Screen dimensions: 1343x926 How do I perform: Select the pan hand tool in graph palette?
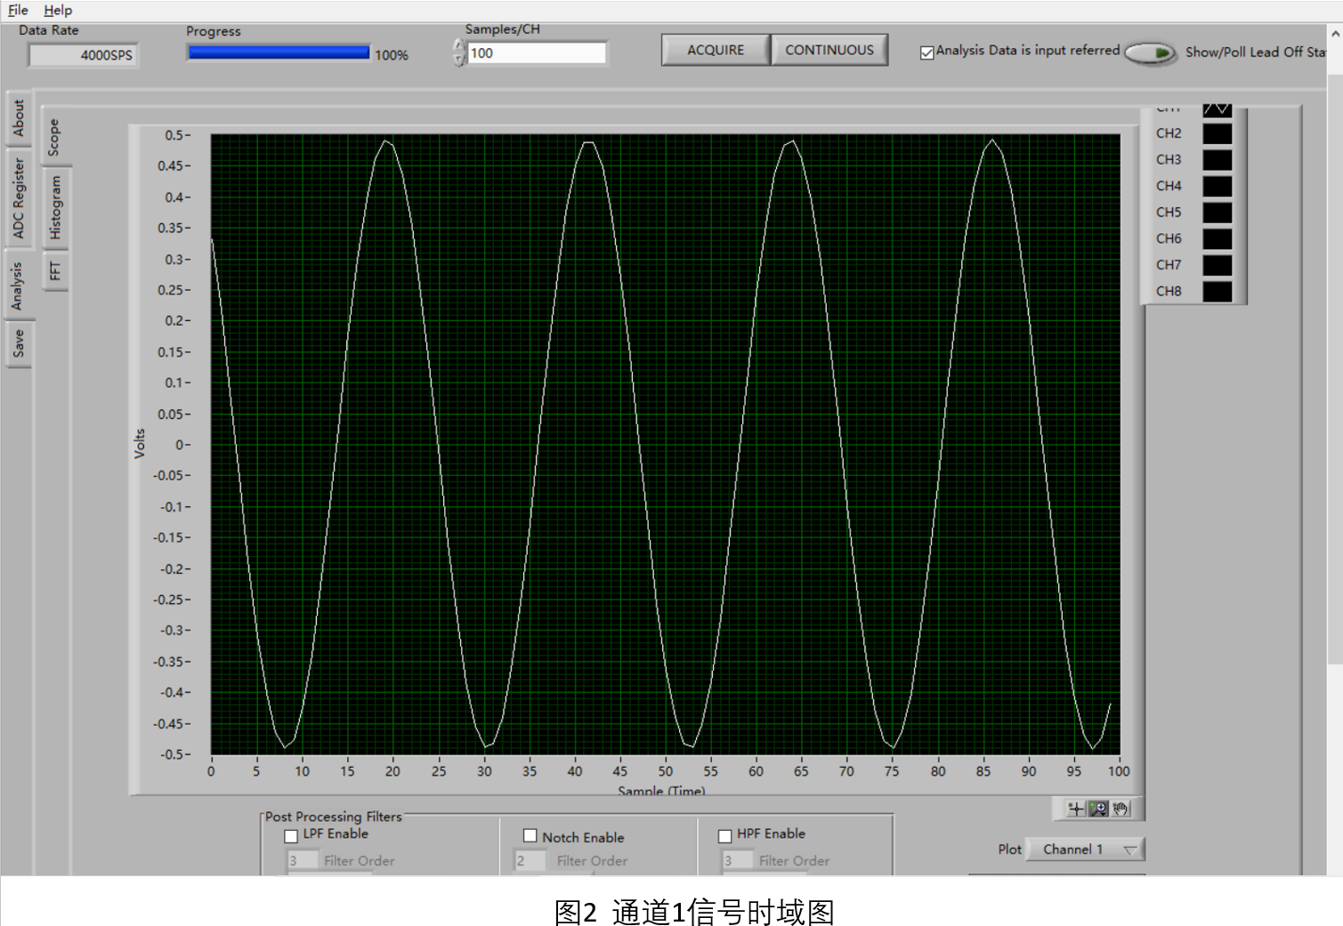coord(1121,809)
